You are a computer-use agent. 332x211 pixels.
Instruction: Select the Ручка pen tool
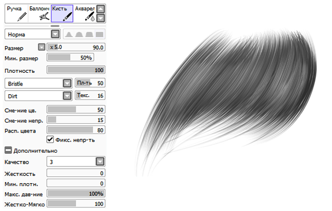point(17,14)
